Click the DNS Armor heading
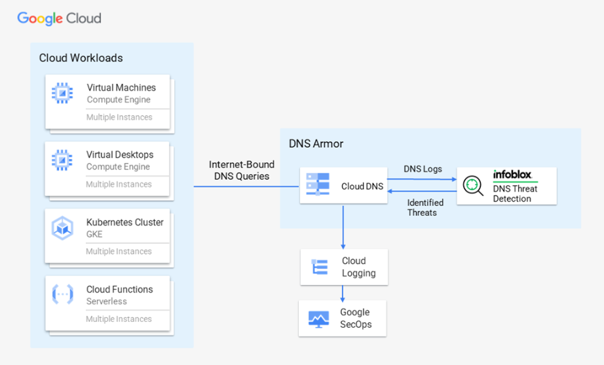Screen dimensions: 604x365 click(x=316, y=144)
